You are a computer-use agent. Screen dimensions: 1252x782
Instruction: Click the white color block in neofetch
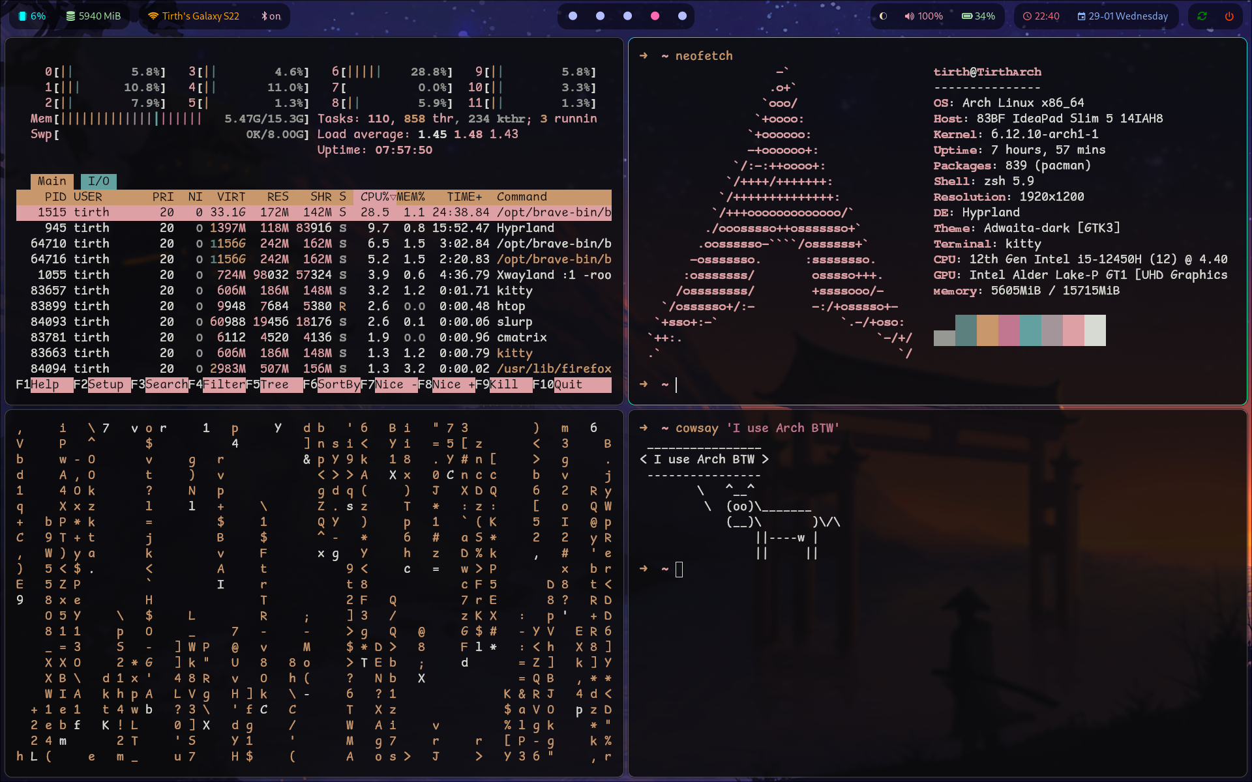(x=1095, y=330)
